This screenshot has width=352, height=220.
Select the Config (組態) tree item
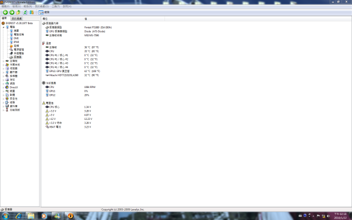click(x=10, y=102)
